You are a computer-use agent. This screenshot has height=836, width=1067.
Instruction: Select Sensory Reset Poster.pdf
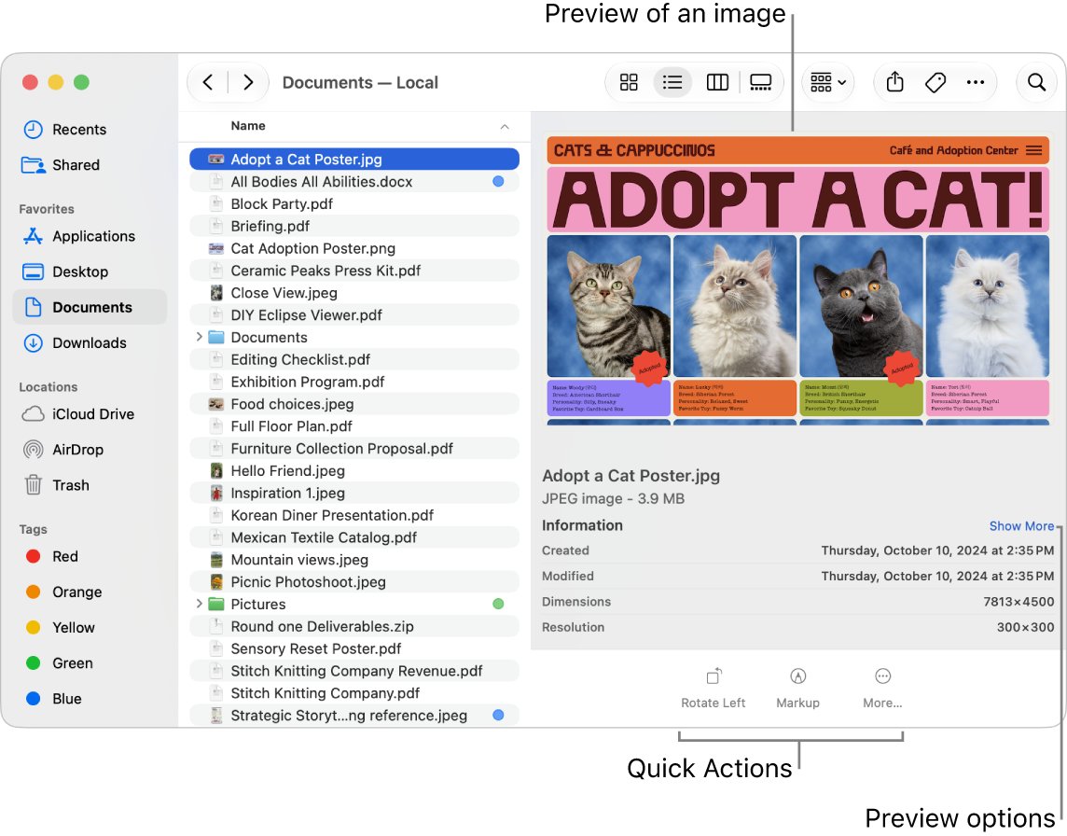(353, 648)
